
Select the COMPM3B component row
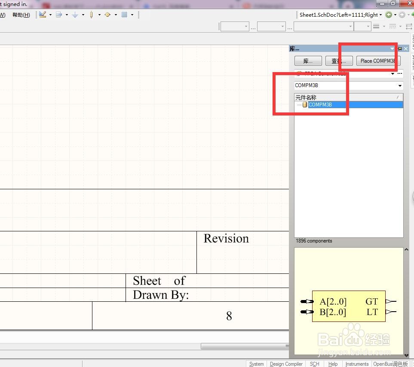pos(349,105)
